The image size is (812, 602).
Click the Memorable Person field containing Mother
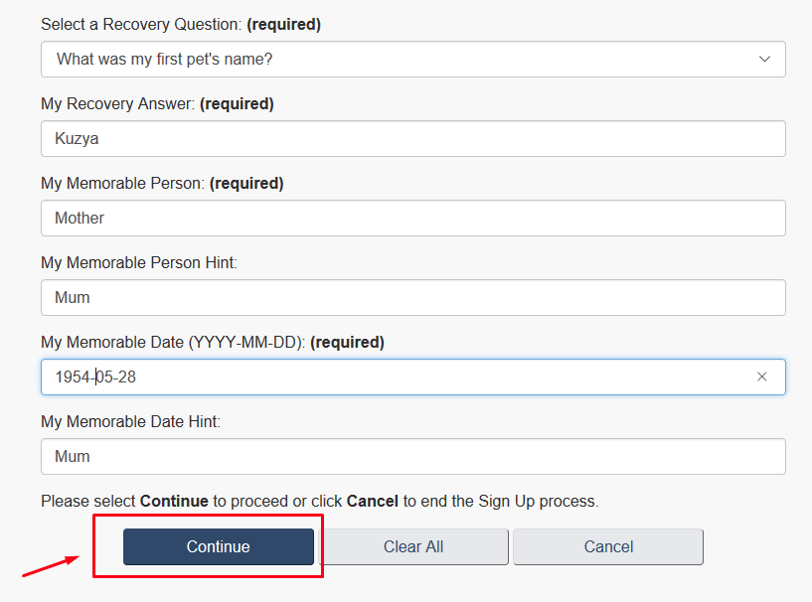click(x=413, y=218)
